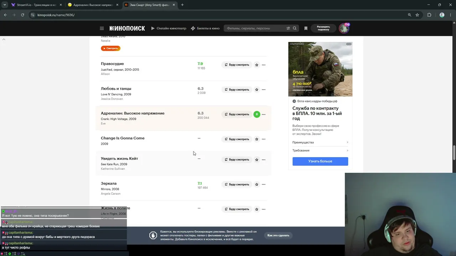Image resolution: width=456 pixels, height=256 pixels.
Task: Open more options for Зеркала
Action: click(x=264, y=184)
